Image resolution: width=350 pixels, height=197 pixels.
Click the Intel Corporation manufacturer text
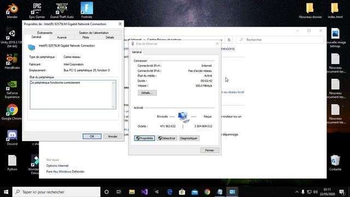click(73, 65)
